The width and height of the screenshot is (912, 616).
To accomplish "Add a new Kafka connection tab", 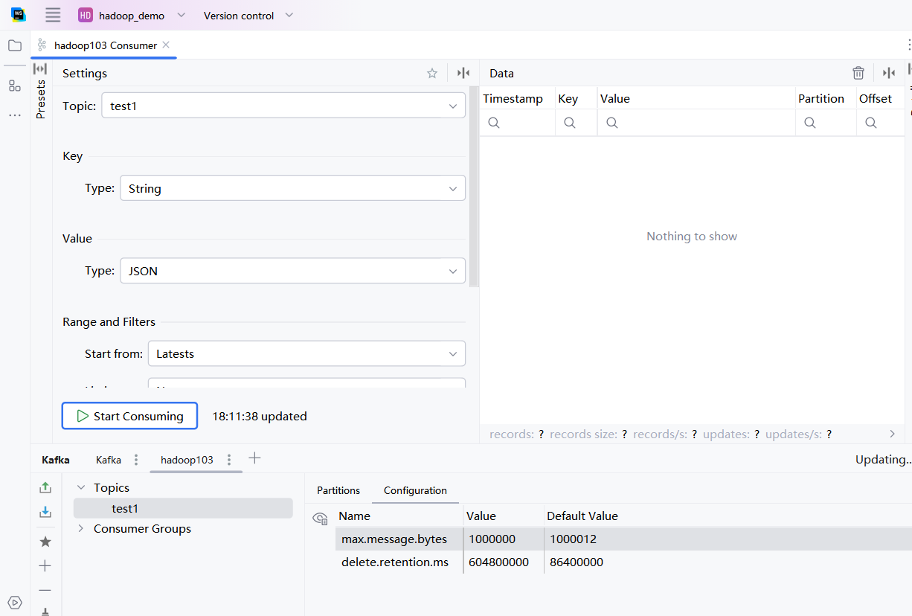I will coord(254,458).
